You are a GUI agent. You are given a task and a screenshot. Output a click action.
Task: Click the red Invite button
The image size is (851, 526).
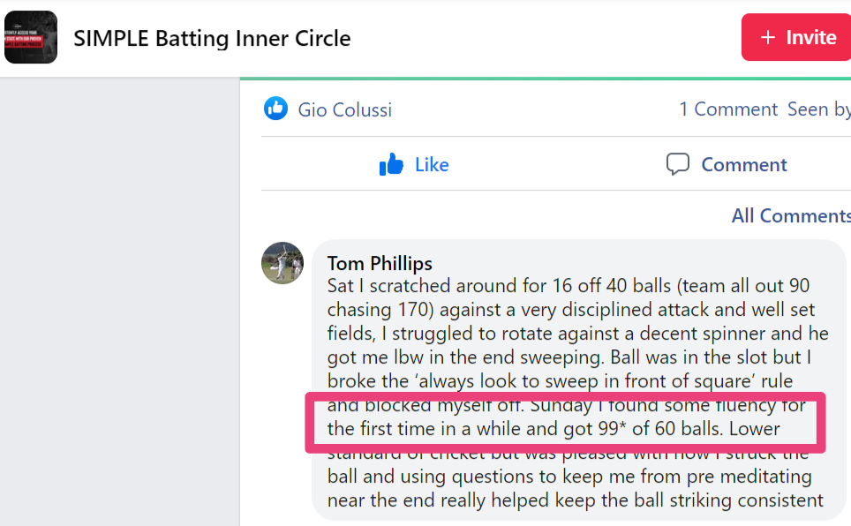[x=796, y=37]
